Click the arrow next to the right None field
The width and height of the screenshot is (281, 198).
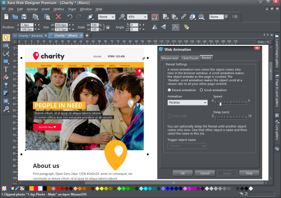coord(226,17)
